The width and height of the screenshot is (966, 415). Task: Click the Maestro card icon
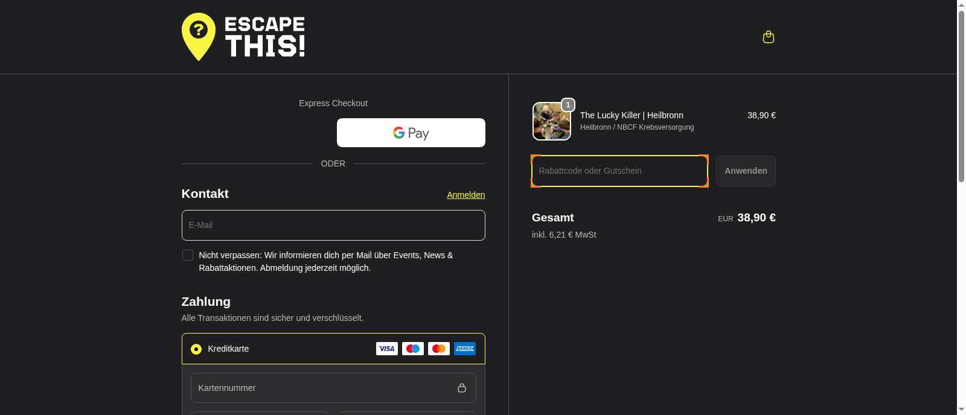click(x=413, y=349)
